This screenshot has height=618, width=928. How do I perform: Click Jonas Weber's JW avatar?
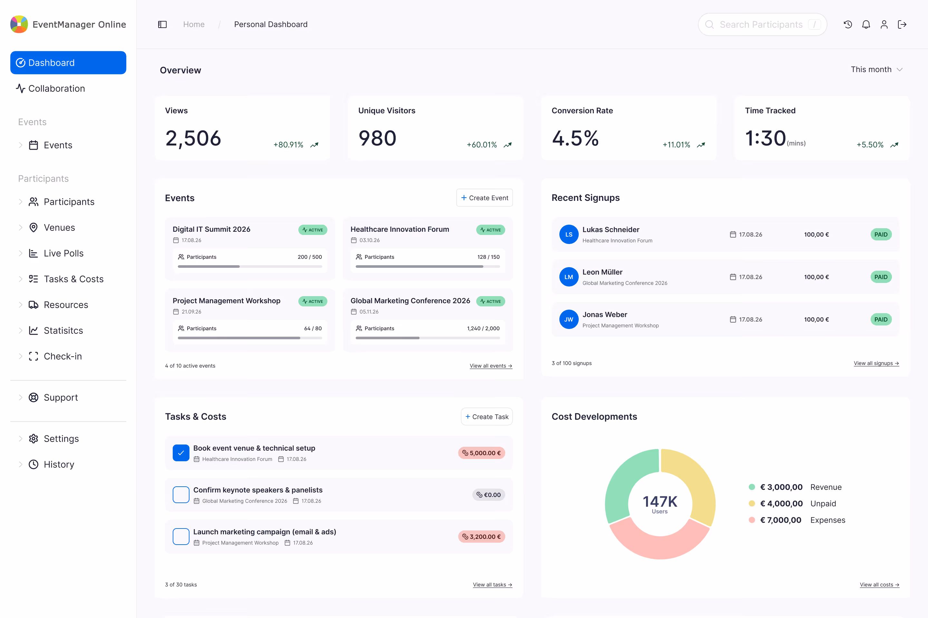click(569, 320)
